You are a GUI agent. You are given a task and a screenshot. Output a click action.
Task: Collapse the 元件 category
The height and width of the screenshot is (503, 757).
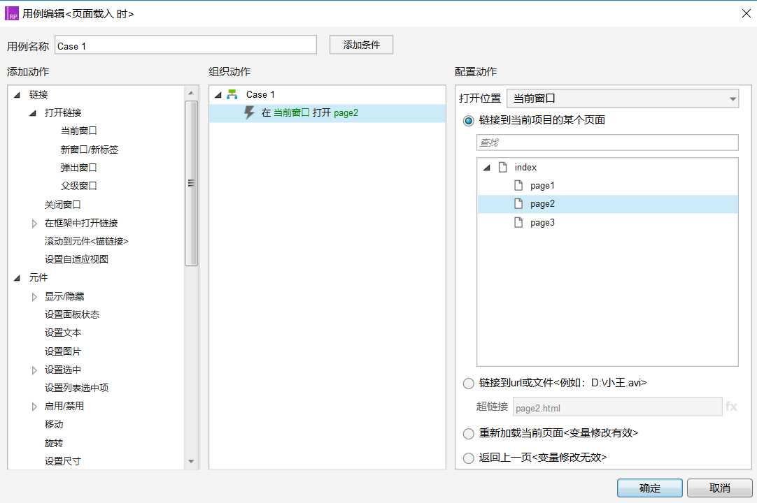17,278
